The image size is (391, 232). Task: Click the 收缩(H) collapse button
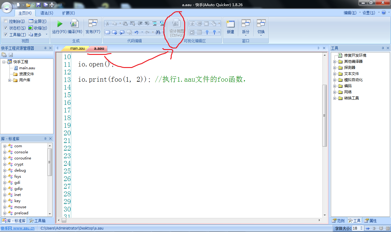point(38,28)
